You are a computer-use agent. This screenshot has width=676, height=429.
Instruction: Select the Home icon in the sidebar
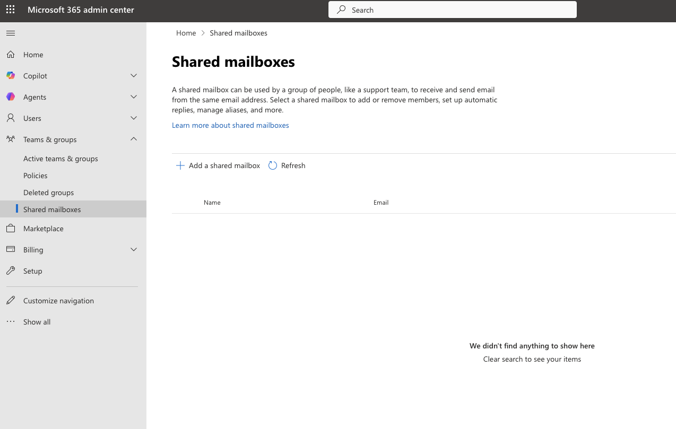point(11,54)
